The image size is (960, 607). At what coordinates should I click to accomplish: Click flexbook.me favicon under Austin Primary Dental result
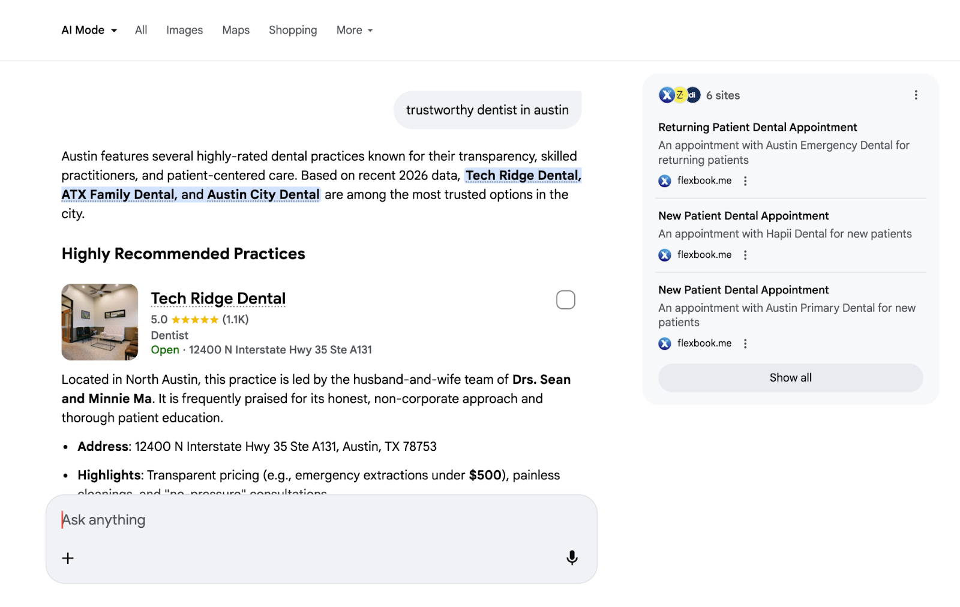pyautogui.click(x=665, y=344)
